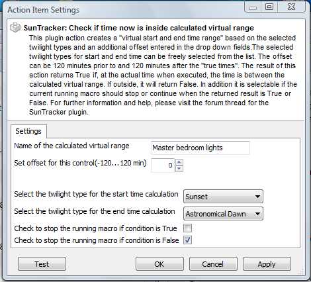Decrease the offset with the down arrow

pyautogui.click(x=179, y=169)
